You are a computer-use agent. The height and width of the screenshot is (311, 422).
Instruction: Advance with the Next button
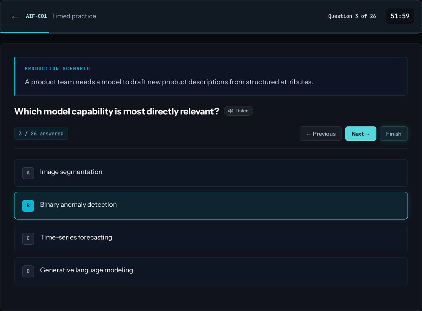point(361,134)
